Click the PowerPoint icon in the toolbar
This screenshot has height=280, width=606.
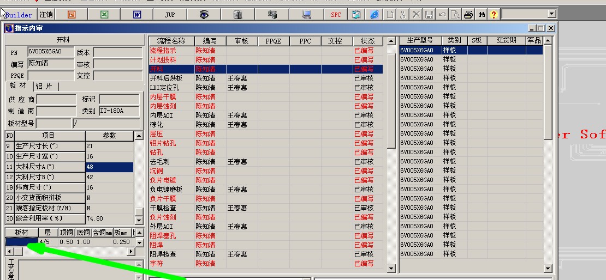point(71,15)
